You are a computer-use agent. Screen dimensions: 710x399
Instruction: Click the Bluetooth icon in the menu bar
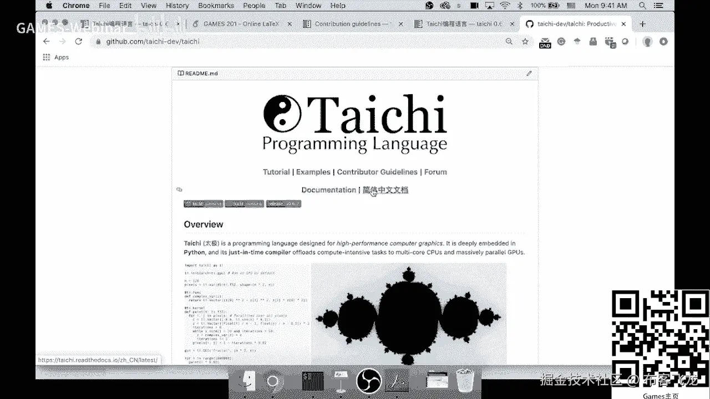pos(520,6)
